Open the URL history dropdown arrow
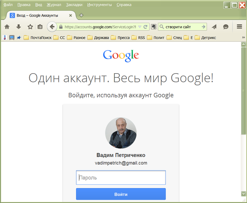This screenshot has width=247, height=203. pyautogui.click(x=140, y=27)
